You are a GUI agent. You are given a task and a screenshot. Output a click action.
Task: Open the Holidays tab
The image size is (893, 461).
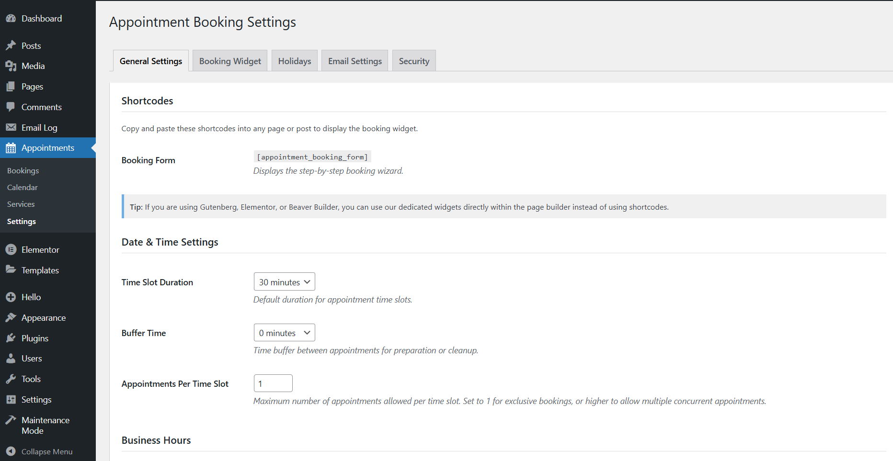[295, 61]
